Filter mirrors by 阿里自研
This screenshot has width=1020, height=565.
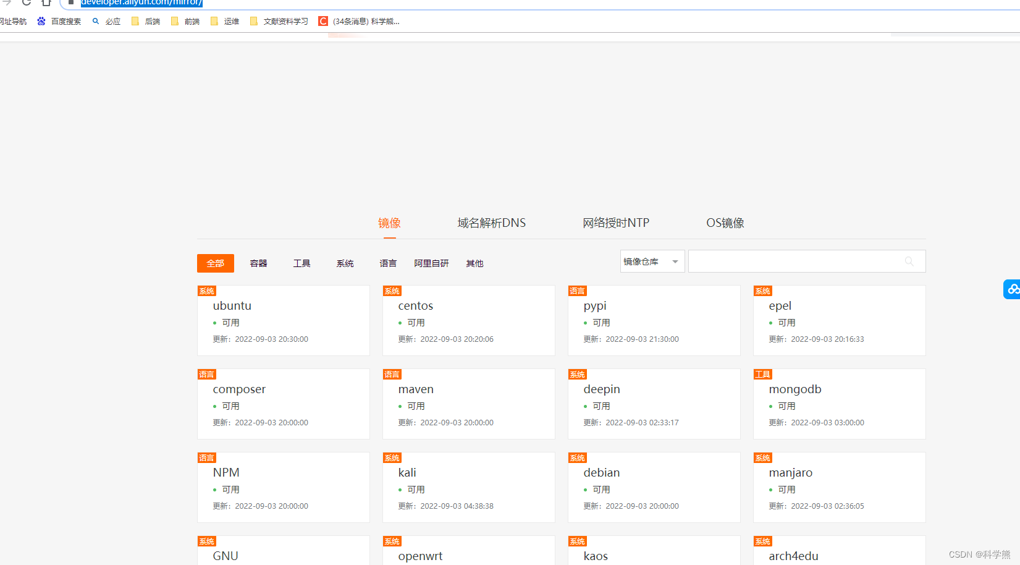pos(431,263)
